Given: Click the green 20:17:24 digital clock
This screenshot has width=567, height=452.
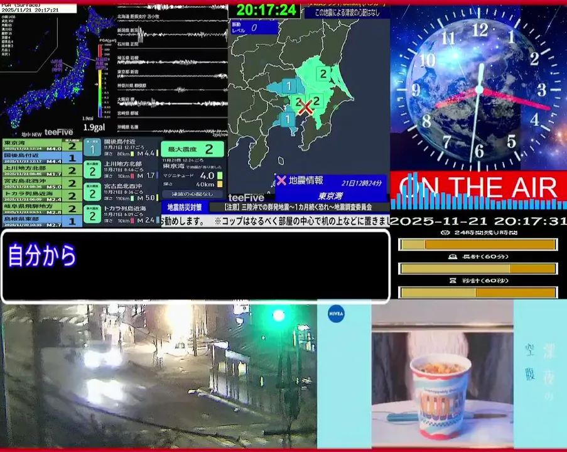Looking at the screenshot, I should click(266, 10).
